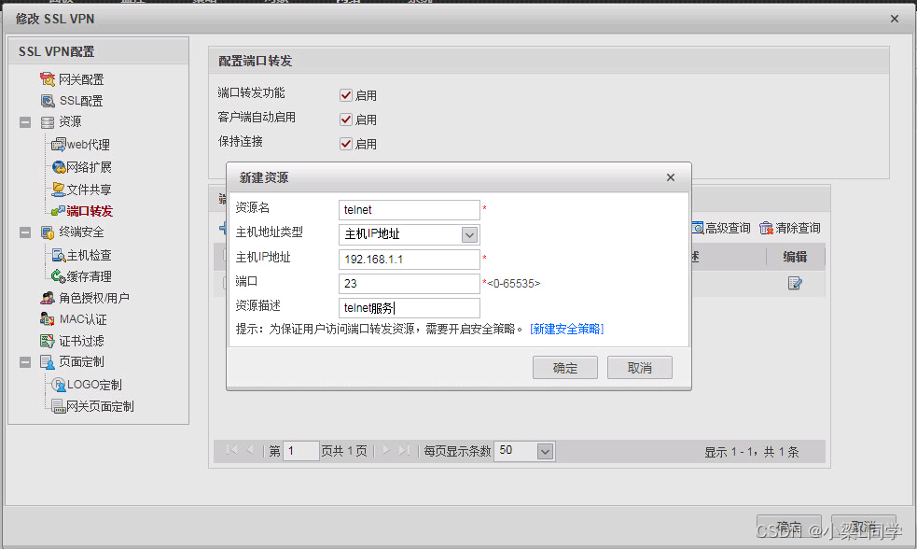Select 文件共享 tree entry
917x549 pixels.
click(x=89, y=189)
